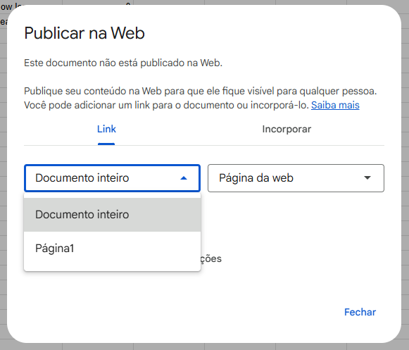Viewport: 409px width, 350px height.
Task: Click text 'Este documento não está publicado na Web.'
Action: [123, 63]
